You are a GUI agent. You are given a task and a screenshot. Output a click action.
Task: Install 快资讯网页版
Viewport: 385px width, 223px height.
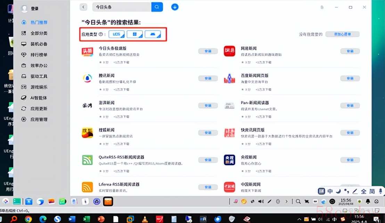350,133
